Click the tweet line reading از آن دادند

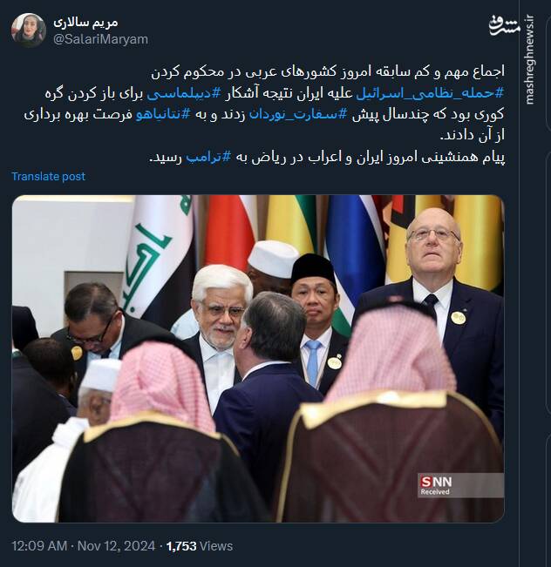click(472, 136)
